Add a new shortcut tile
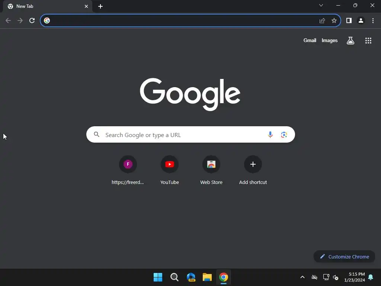The width and height of the screenshot is (381, 286). point(253,171)
